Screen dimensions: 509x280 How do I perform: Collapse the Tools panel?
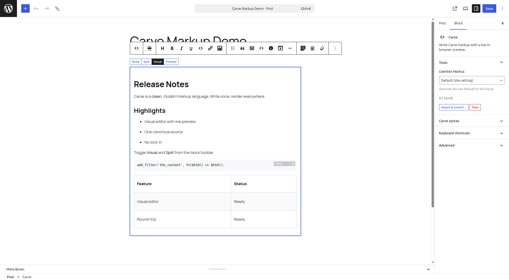point(472,63)
